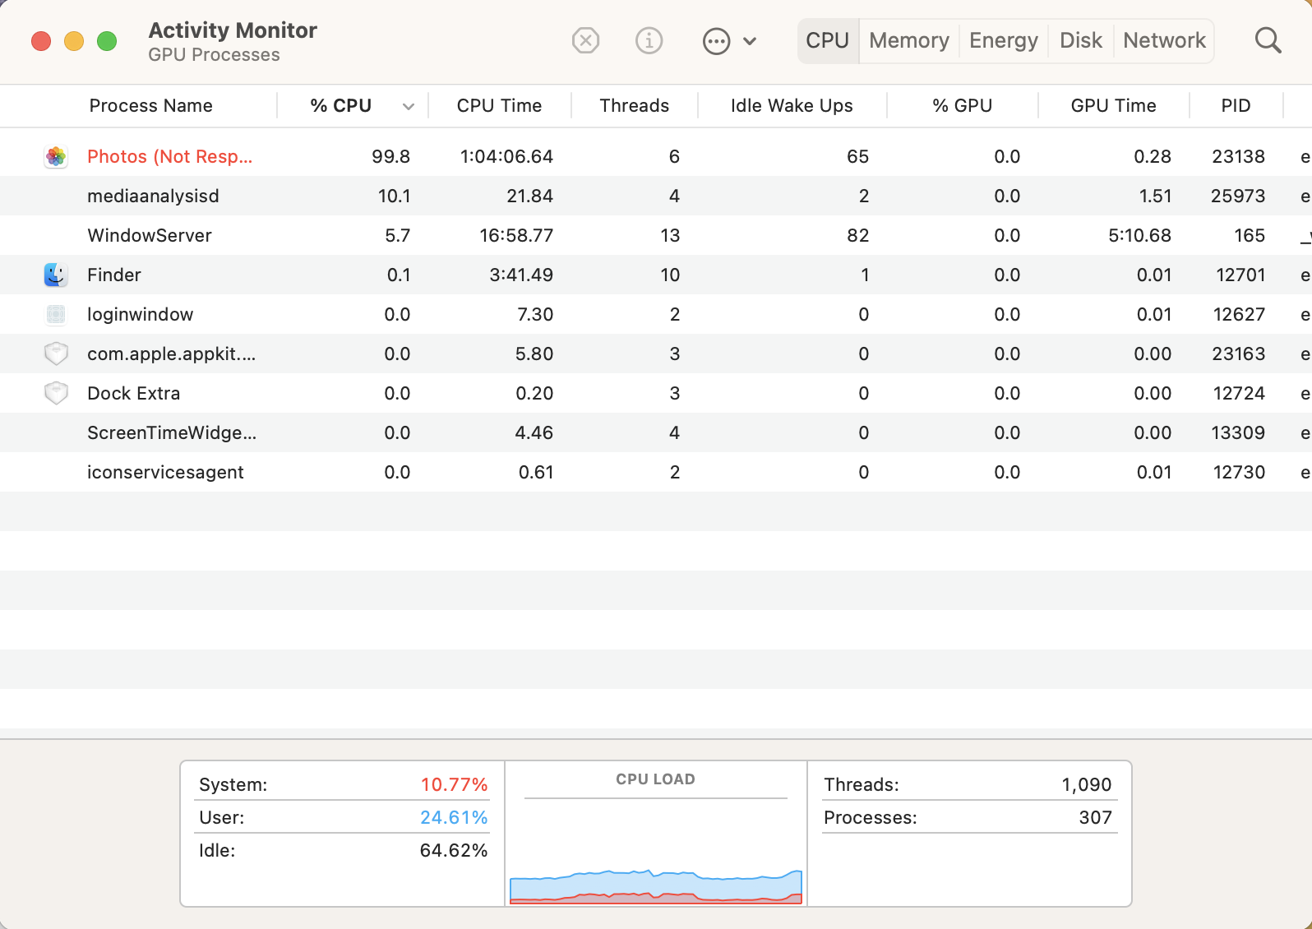Screen dimensions: 1312x929
Task: Select the WindowServer process
Action: pyautogui.click(x=150, y=235)
